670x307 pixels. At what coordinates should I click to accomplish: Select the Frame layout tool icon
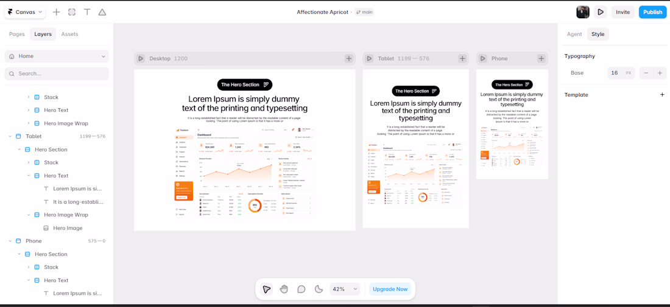coord(72,12)
